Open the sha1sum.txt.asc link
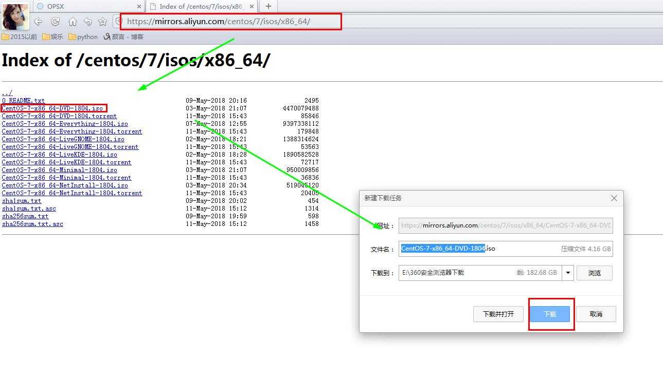663x379 pixels. pyautogui.click(x=29, y=209)
